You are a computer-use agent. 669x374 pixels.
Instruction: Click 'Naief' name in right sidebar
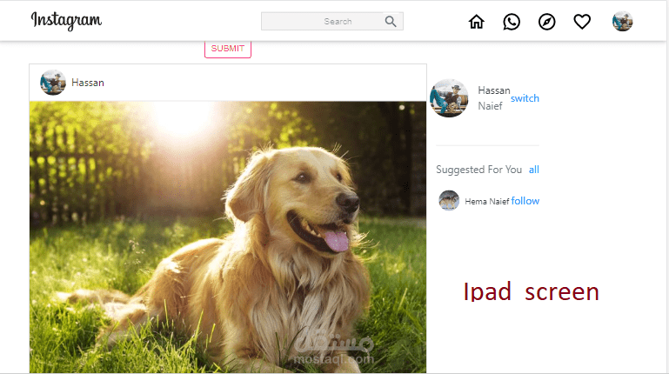[490, 106]
